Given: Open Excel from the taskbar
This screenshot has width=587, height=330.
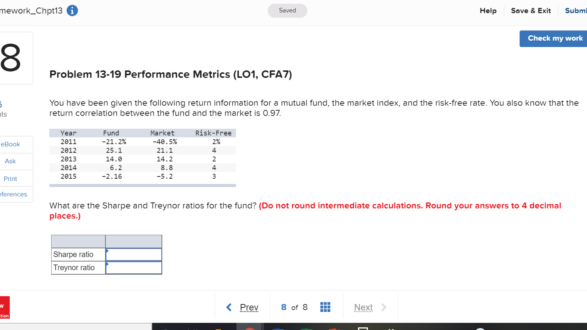Looking at the screenshot, I should (x=307, y=327).
